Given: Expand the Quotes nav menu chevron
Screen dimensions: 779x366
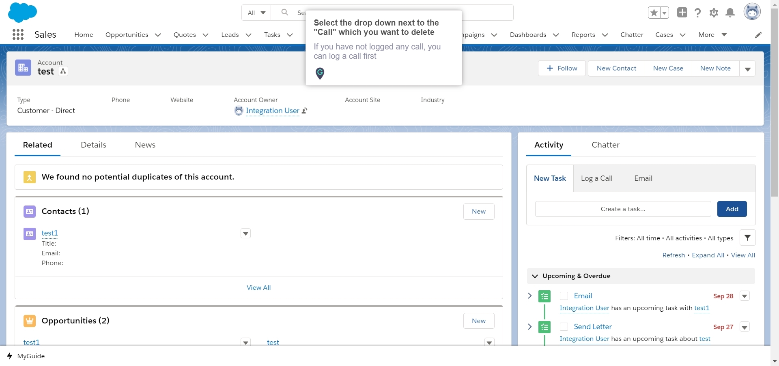Looking at the screenshot, I should click(x=205, y=35).
